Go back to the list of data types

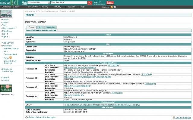tap(42, 117)
